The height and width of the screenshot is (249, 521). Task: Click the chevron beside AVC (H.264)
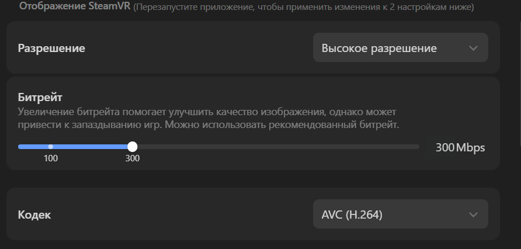(473, 215)
